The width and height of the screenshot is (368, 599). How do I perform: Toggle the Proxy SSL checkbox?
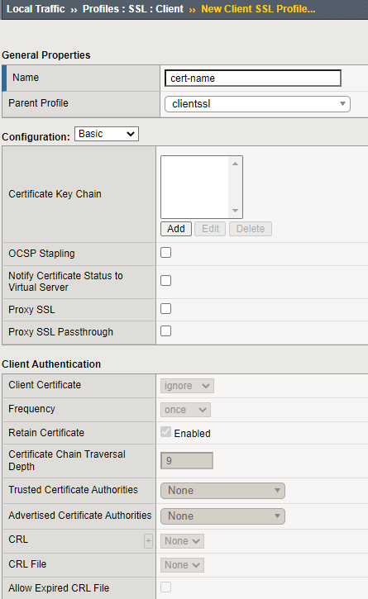(x=165, y=309)
